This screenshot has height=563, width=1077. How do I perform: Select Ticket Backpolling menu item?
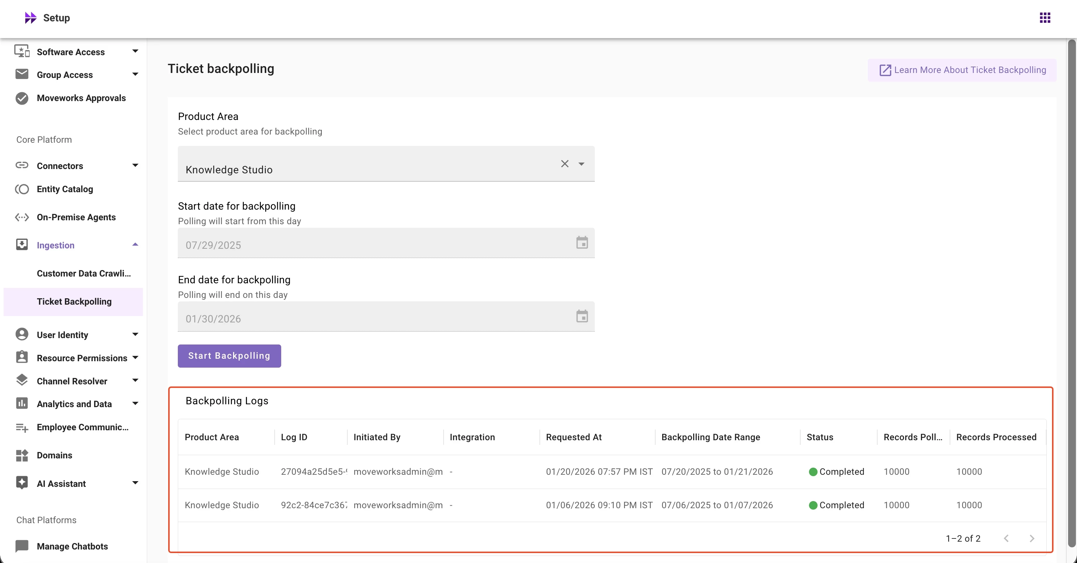(x=74, y=301)
